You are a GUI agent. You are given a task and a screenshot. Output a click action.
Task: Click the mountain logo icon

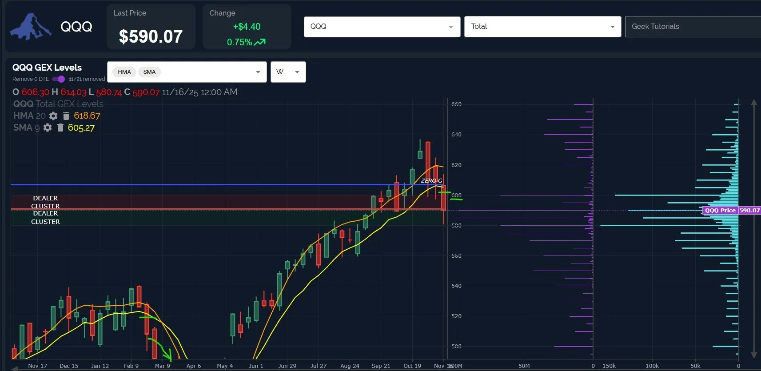pos(30,27)
